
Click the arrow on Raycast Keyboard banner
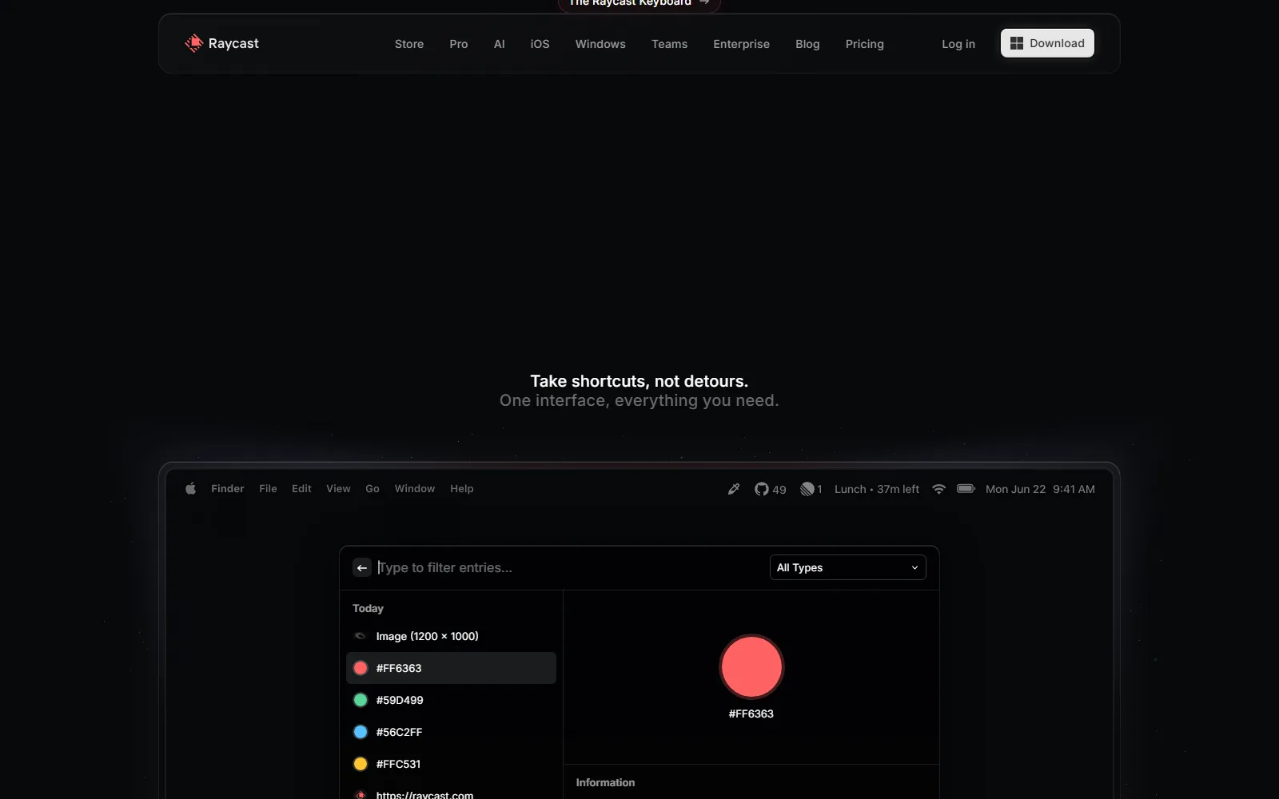704,2
